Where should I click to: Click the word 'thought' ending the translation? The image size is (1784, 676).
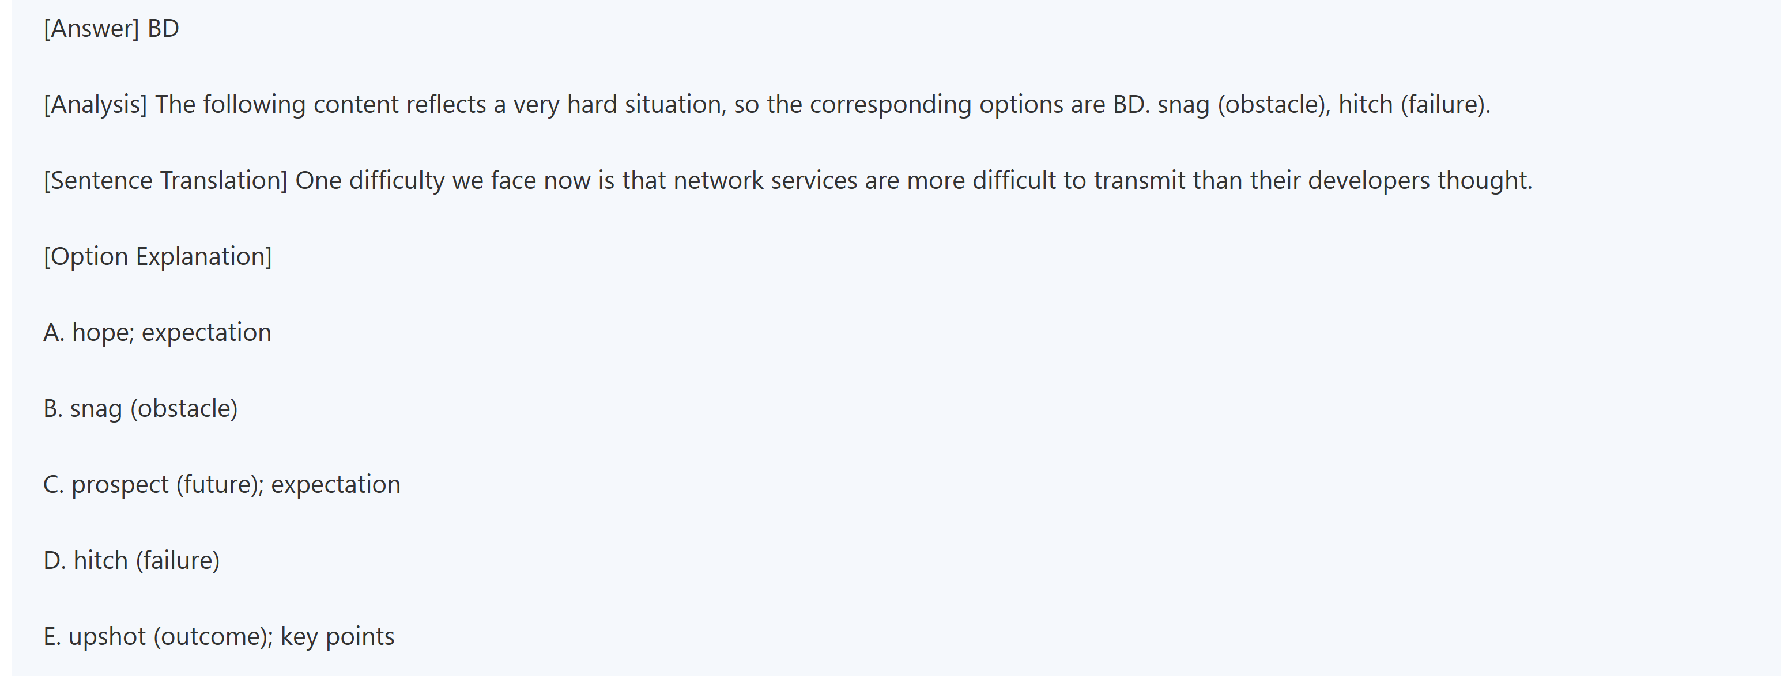click(1484, 181)
